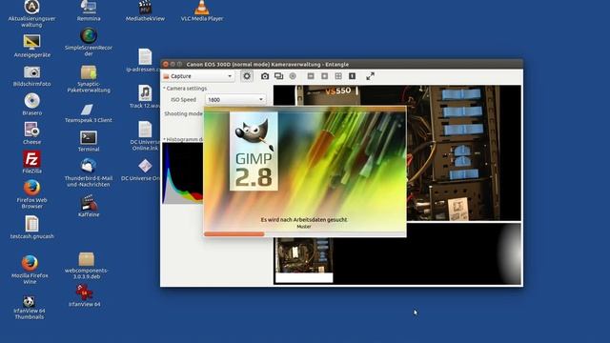Open the MediathekView desktop icon
This screenshot has width=610, height=343.
145,10
